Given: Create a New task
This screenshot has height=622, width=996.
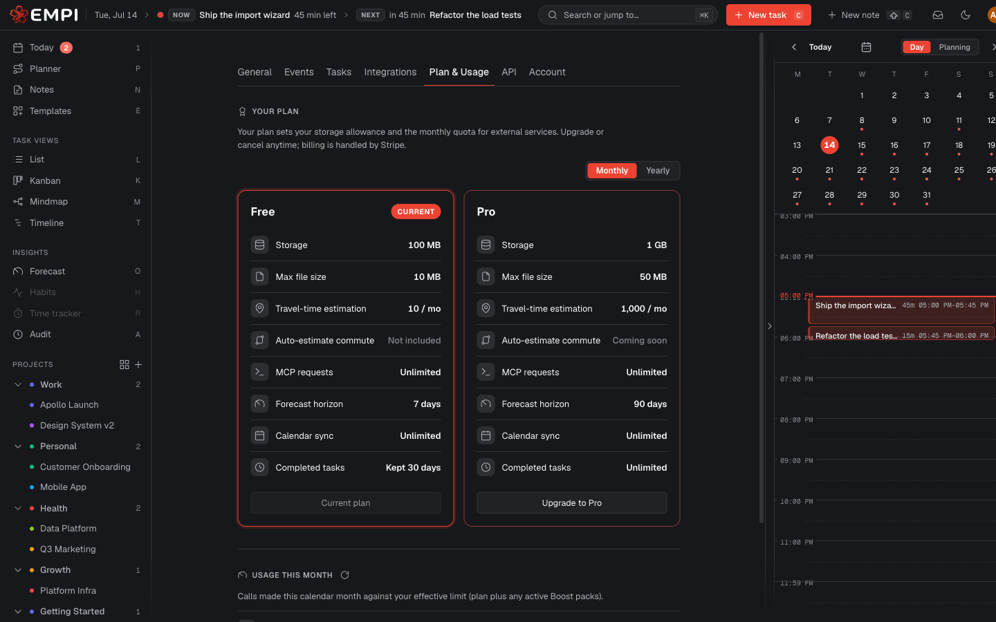Looking at the screenshot, I should pos(768,15).
